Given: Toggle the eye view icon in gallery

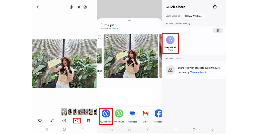Looking at the screenshot, I should 78,7.
